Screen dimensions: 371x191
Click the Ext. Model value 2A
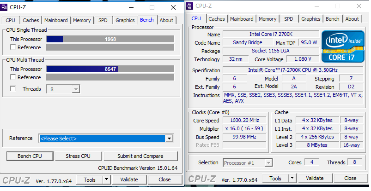294,87
